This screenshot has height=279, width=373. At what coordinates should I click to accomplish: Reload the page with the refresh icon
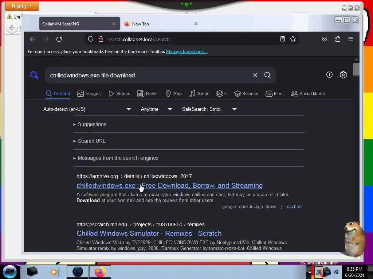tap(59, 39)
